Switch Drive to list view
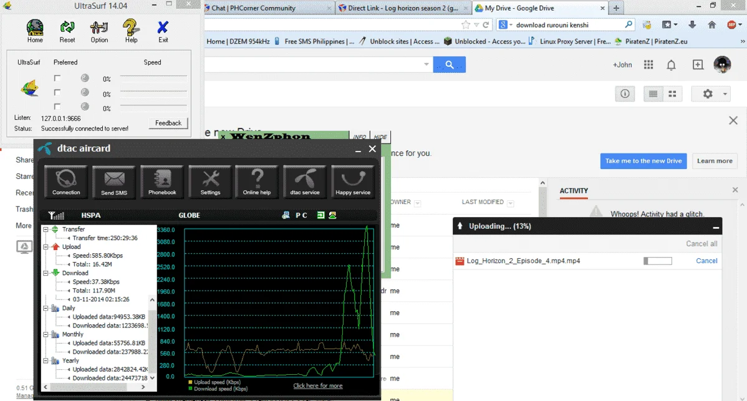The image size is (747, 401). point(653,94)
